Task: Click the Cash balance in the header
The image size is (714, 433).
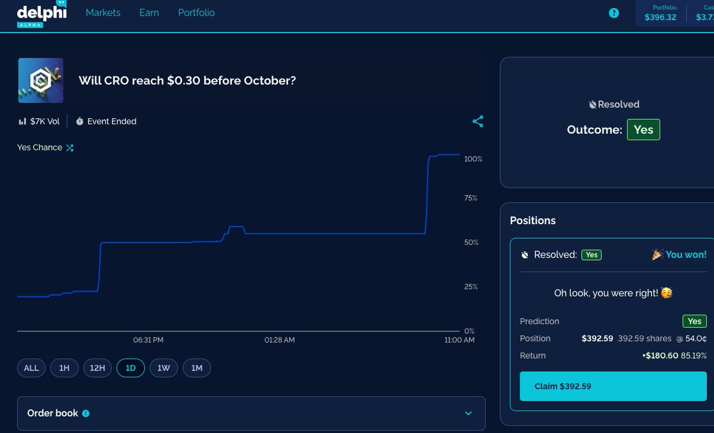Action: (x=704, y=13)
